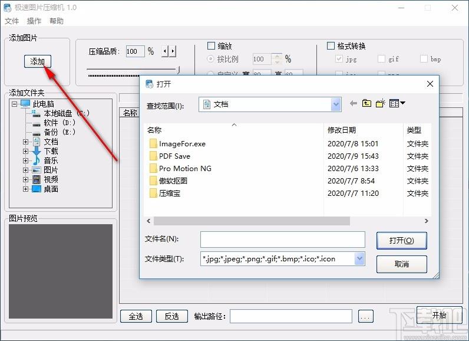Click the 压缩品质 slider handle
Viewport: 469px width, 341px height.
(179, 70)
